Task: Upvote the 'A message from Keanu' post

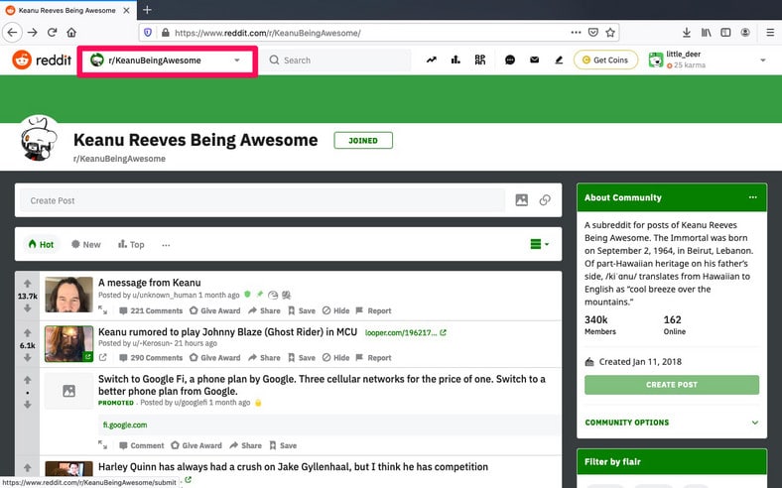Action: point(27,284)
